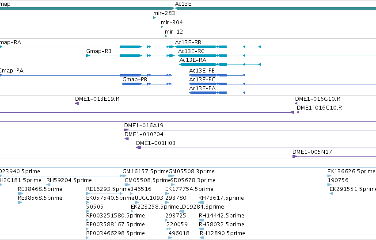Select the 50505 feature label
This screenshot has height=240, width=376.
[95, 207]
